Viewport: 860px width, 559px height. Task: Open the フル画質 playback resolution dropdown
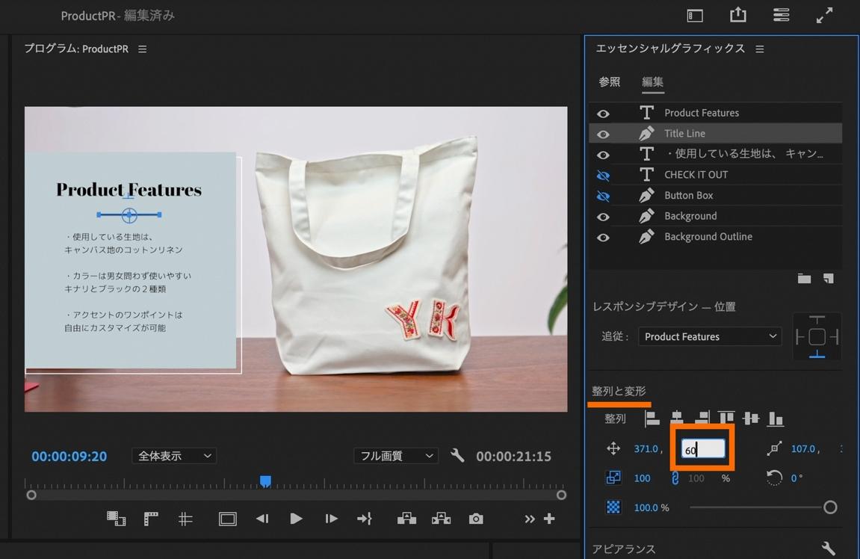coord(395,456)
